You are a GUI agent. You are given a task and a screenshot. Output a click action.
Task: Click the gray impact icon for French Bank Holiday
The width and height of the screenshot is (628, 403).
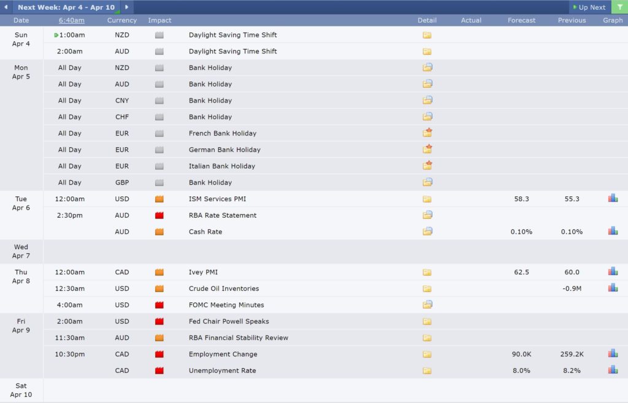159,133
